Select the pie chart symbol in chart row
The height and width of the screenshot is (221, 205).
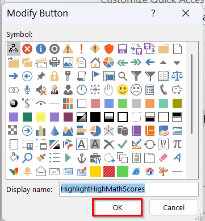coord(95,131)
